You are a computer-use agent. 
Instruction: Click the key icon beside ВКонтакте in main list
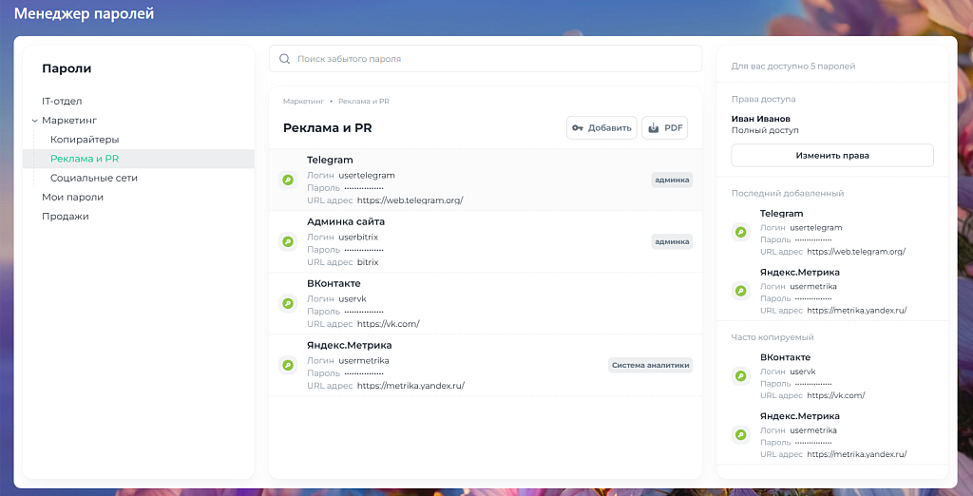288,303
